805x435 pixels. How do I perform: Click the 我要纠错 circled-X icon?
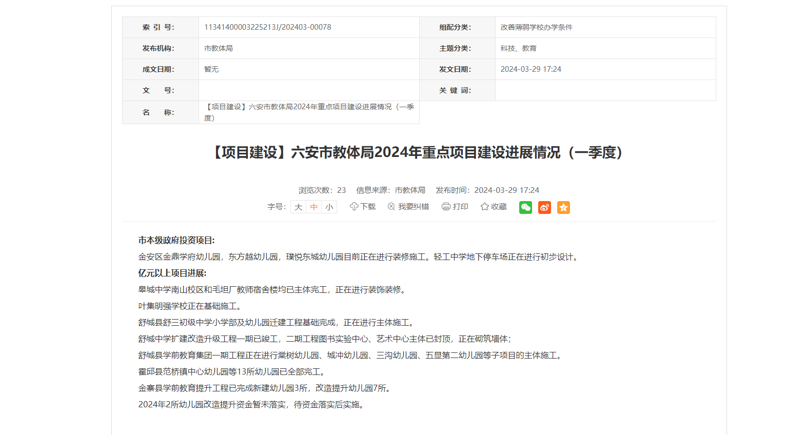(x=391, y=207)
